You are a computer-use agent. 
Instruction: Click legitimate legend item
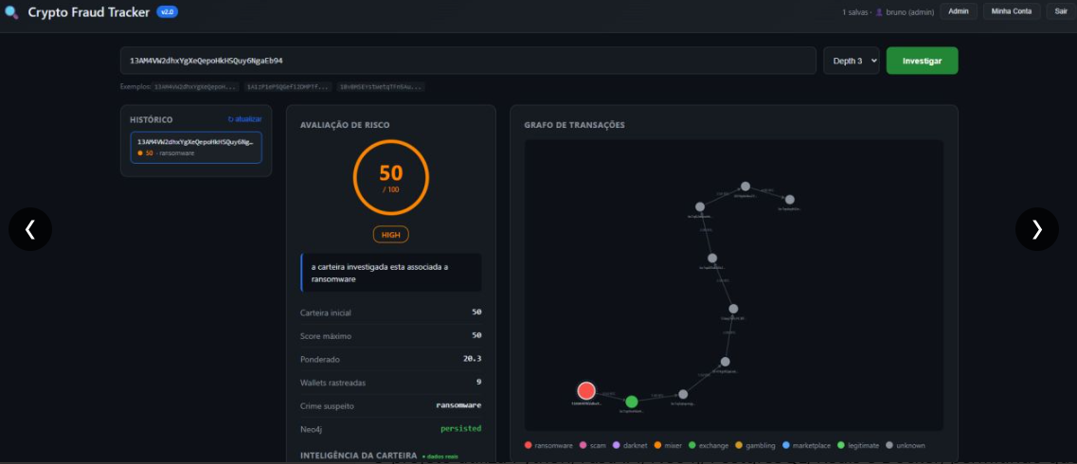click(858, 445)
